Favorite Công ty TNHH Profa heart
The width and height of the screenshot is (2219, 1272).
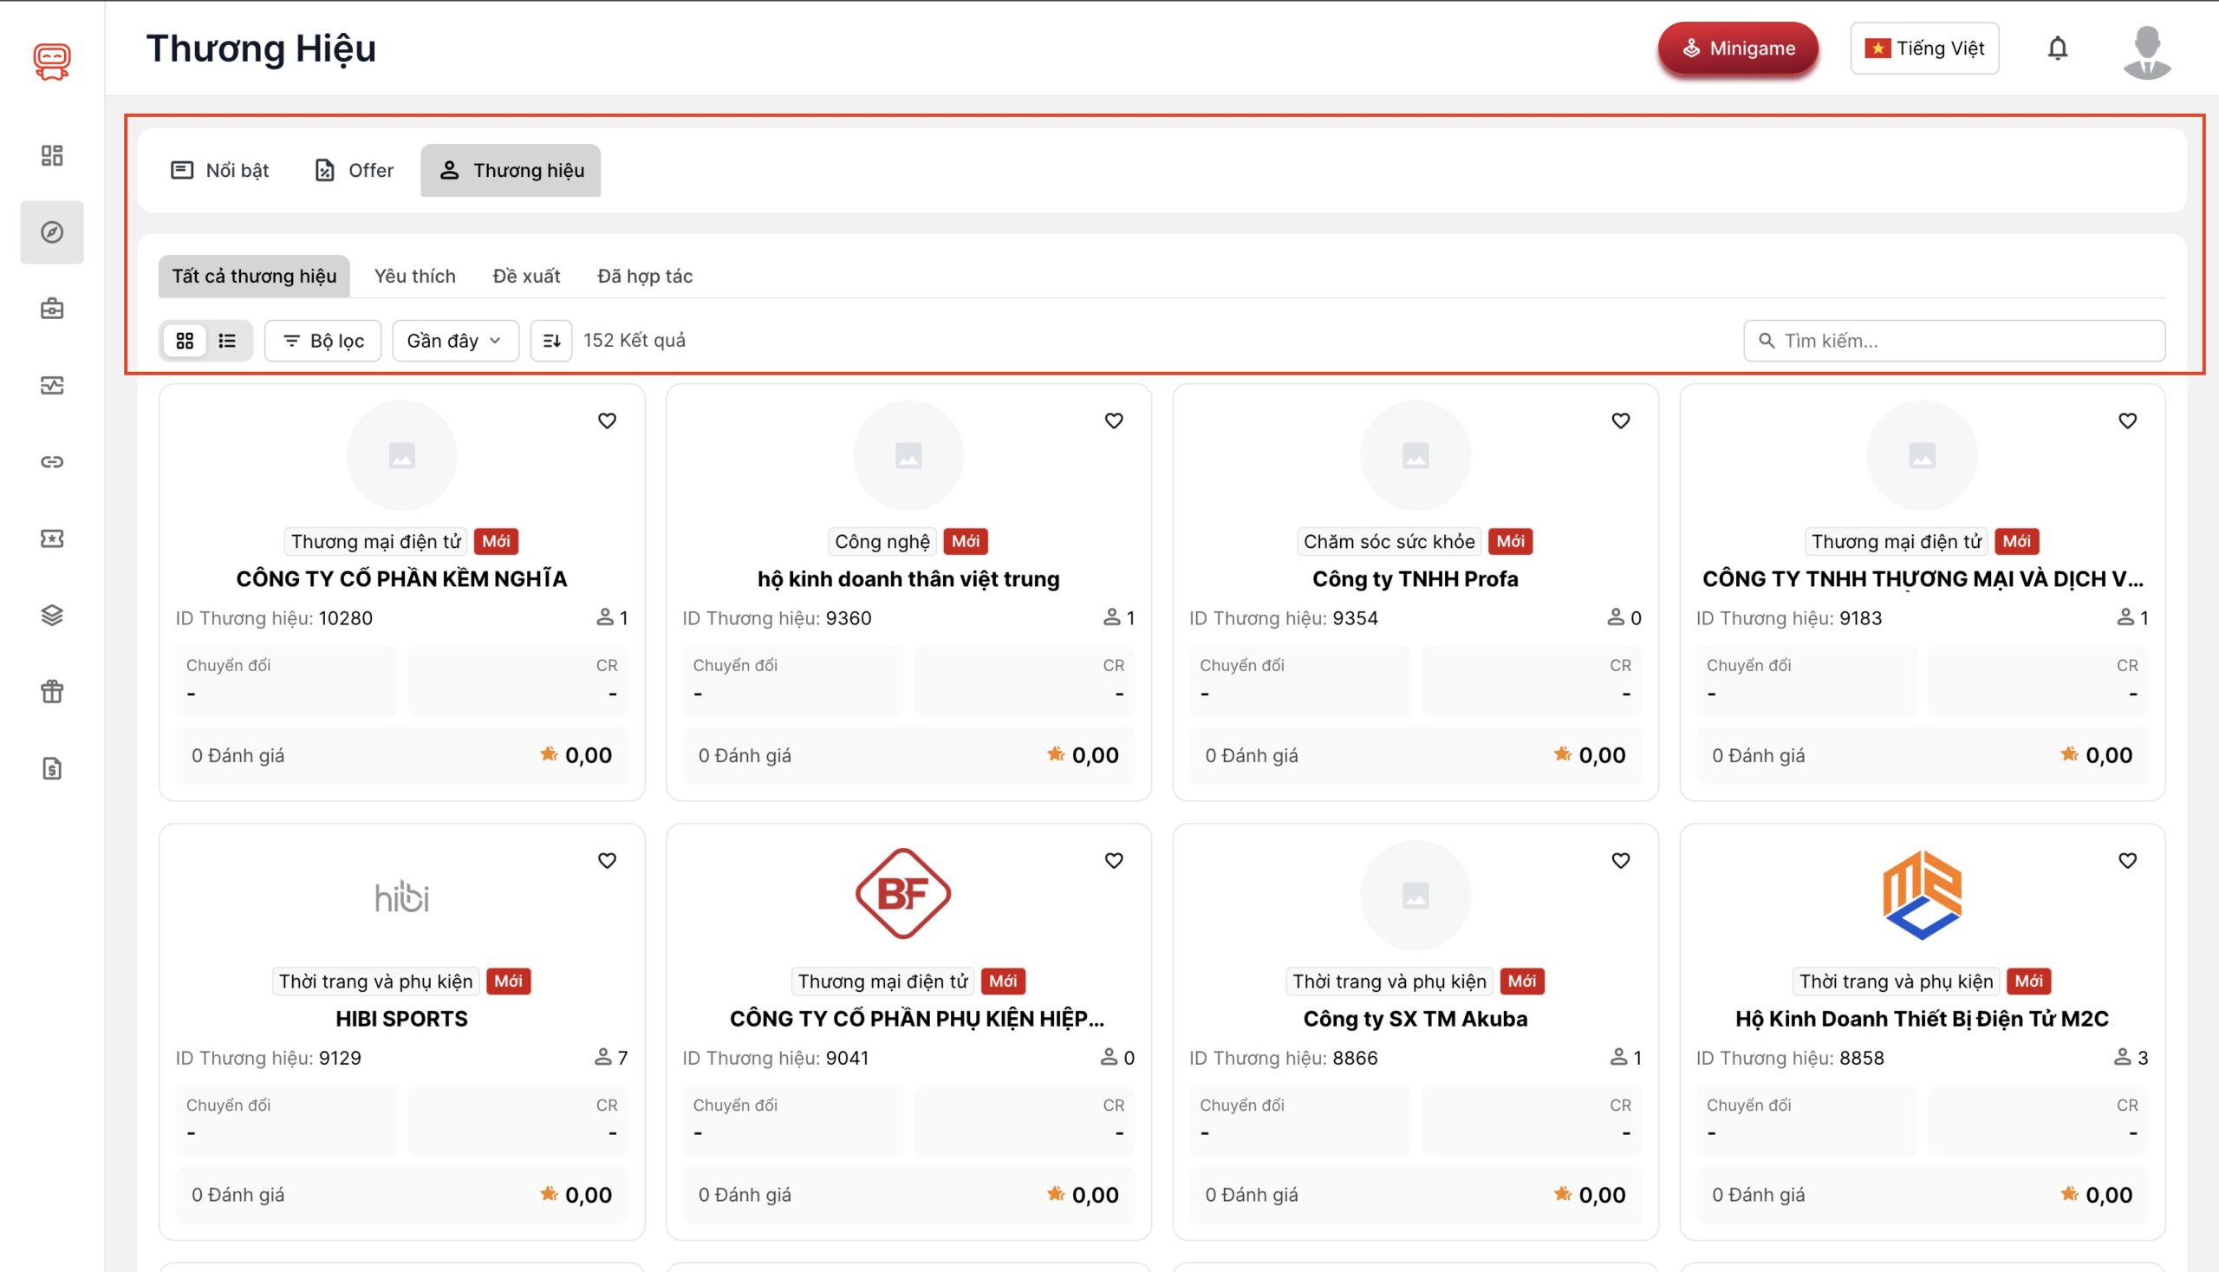coord(1620,421)
